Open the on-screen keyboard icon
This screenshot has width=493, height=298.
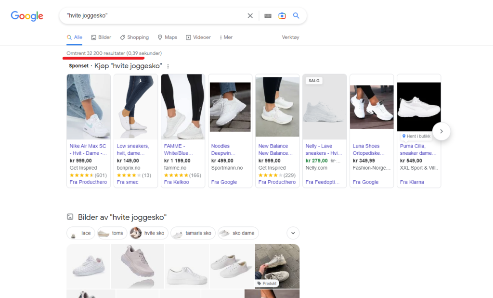tap(268, 15)
